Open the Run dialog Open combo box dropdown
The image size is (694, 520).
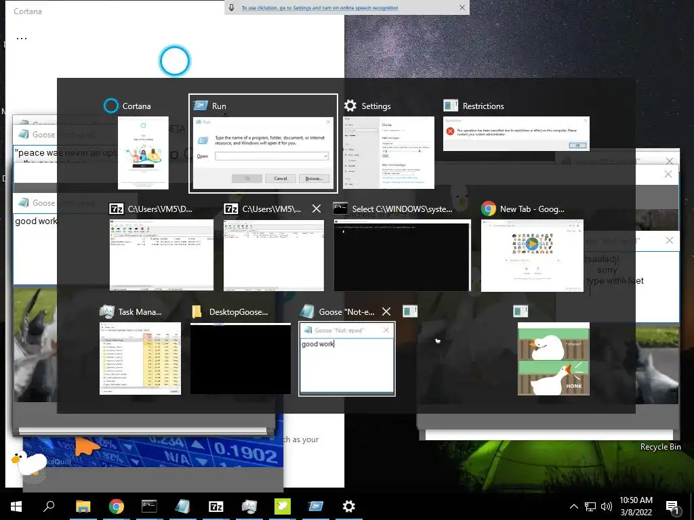325,156
